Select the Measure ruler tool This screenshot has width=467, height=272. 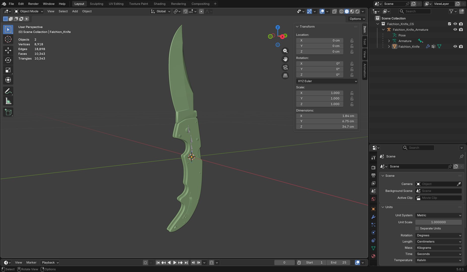(x=8, y=101)
